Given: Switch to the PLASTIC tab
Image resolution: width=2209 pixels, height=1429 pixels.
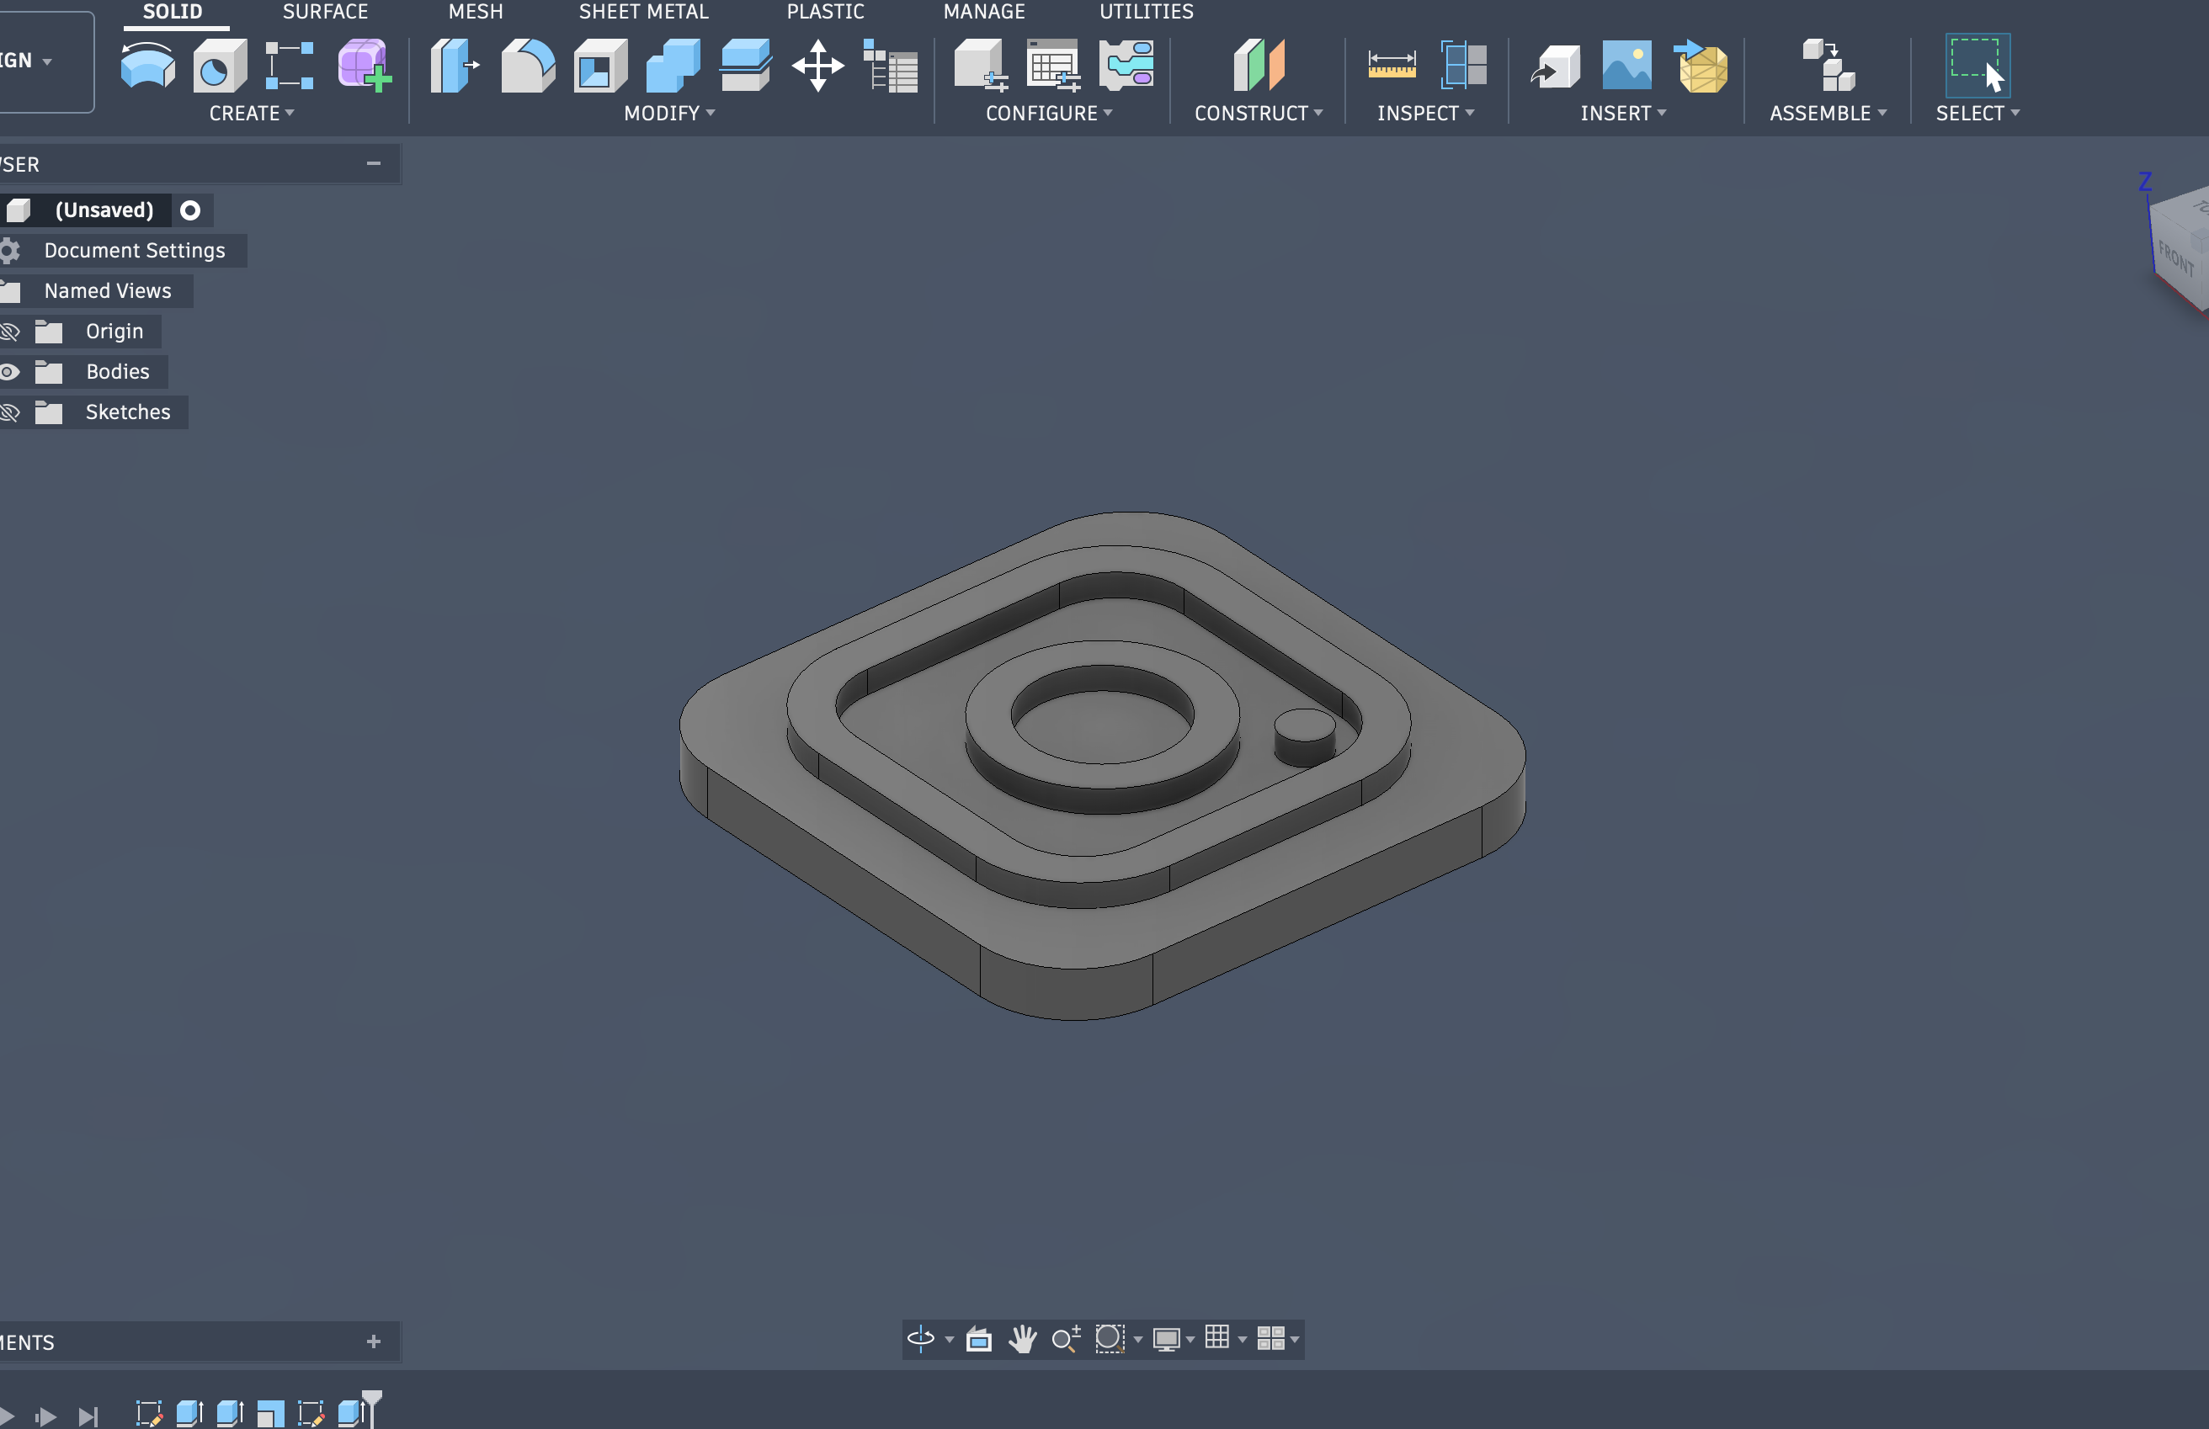Looking at the screenshot, I should coord(825,12).
